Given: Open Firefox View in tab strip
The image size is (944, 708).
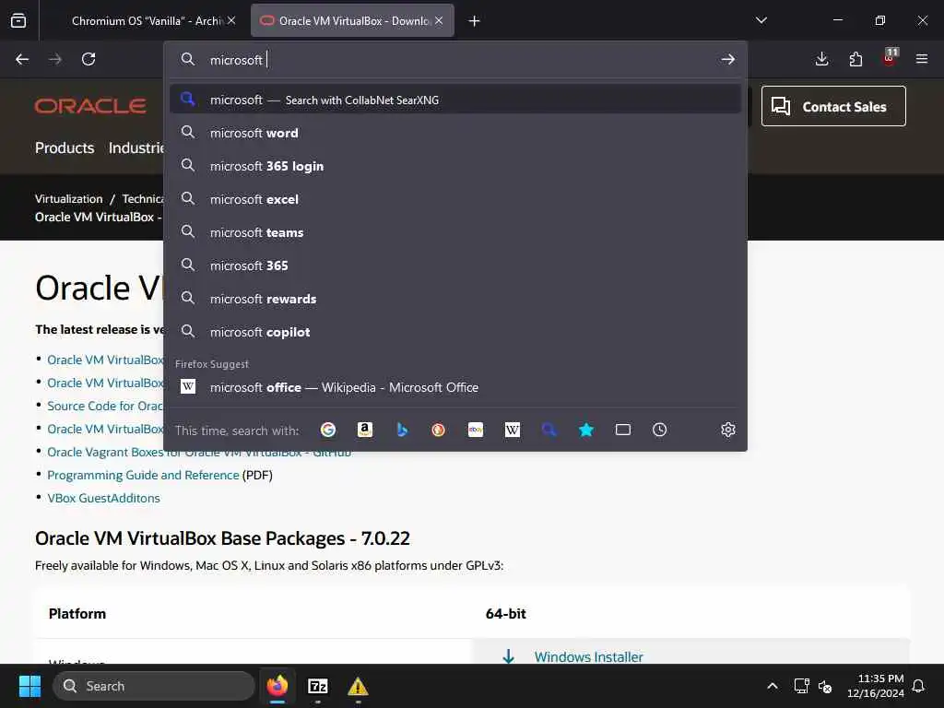Looking at the screenshot, I should (x=18, y=20).
